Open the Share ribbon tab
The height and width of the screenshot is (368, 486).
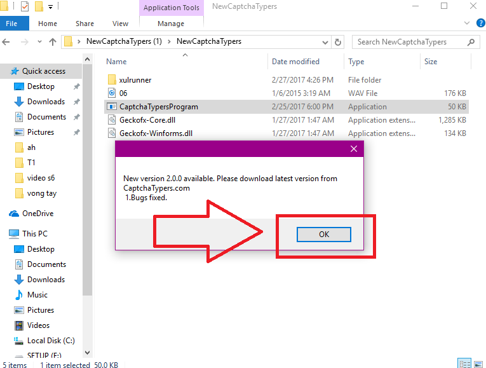84,24
